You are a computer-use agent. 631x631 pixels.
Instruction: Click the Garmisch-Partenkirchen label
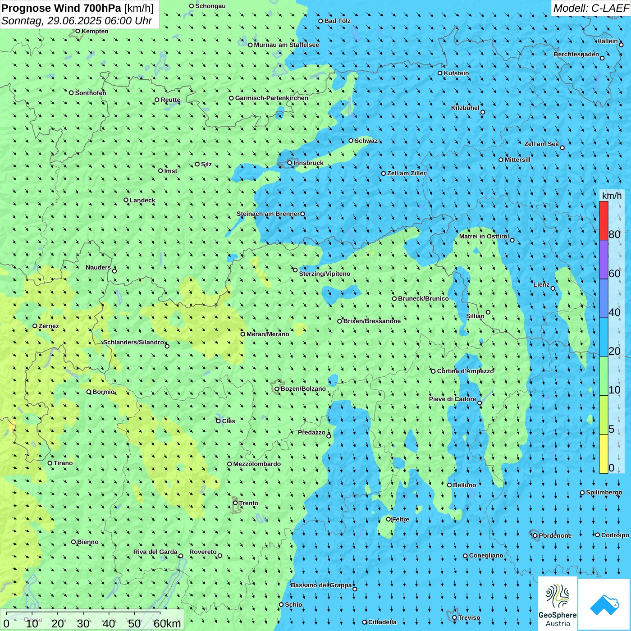[x=272, y=98]
